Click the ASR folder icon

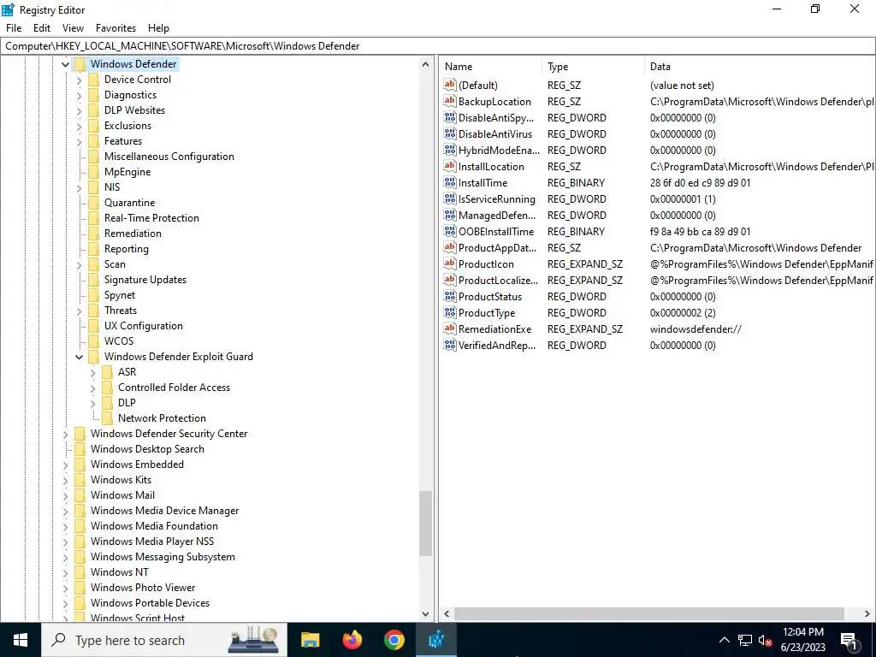107,371
